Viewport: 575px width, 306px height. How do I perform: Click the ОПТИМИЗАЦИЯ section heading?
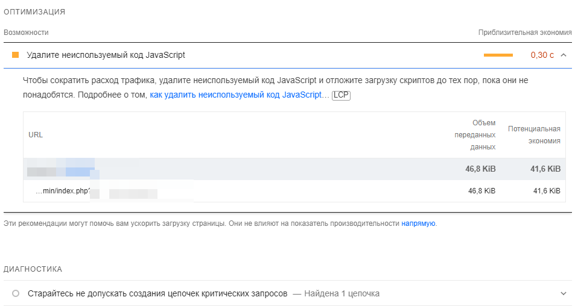click(x=34, y=12)
